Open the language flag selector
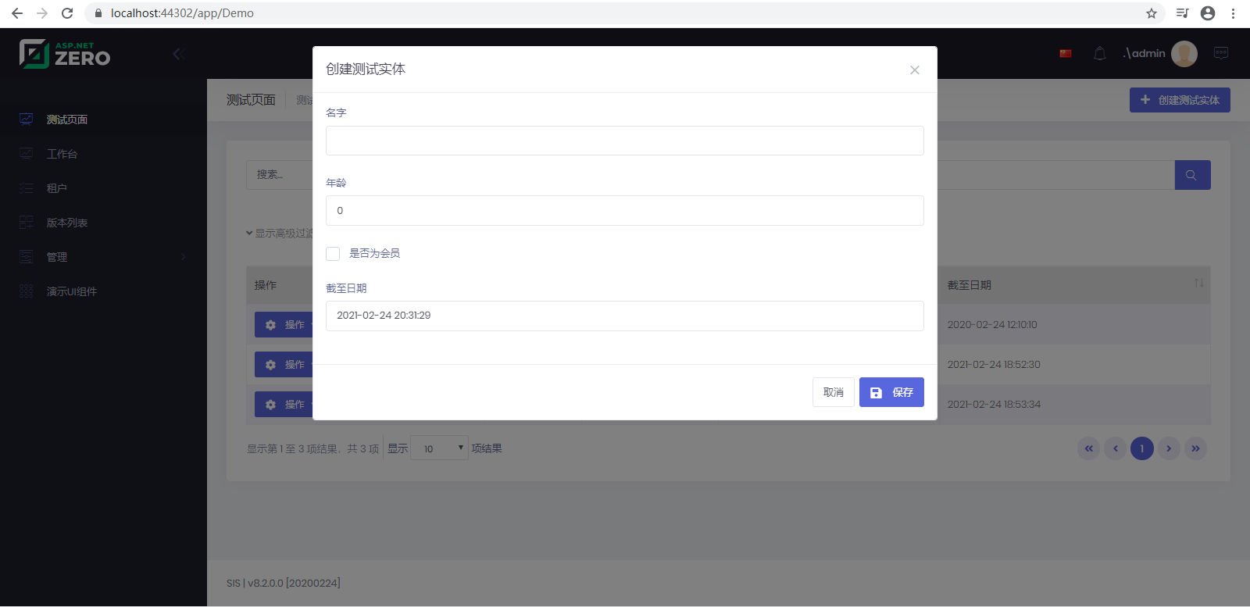The height and width of the screenshot is (607, 1250). [1066, 54]
